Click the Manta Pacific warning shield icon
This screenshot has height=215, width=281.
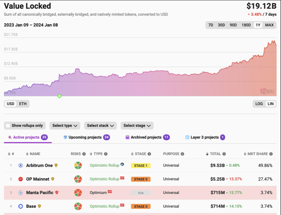click(57, 192)
